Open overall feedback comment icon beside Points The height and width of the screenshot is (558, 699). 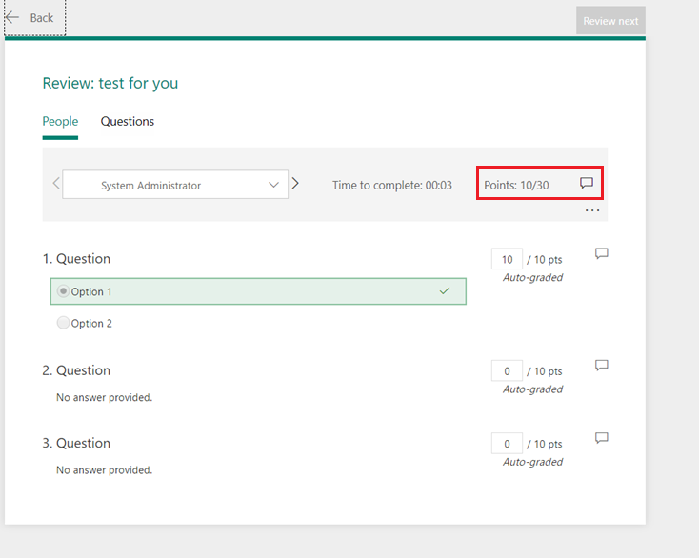click(x=587, y=183)
